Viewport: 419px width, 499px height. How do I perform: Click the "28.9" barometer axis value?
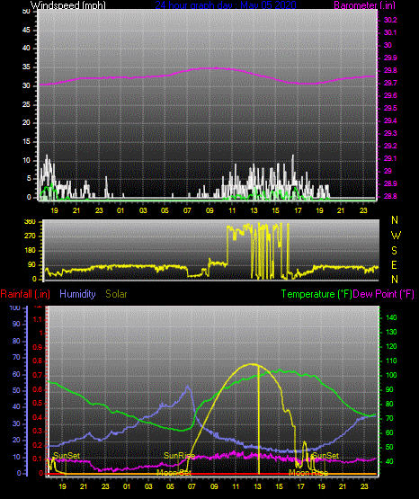(x=390, y=183)
